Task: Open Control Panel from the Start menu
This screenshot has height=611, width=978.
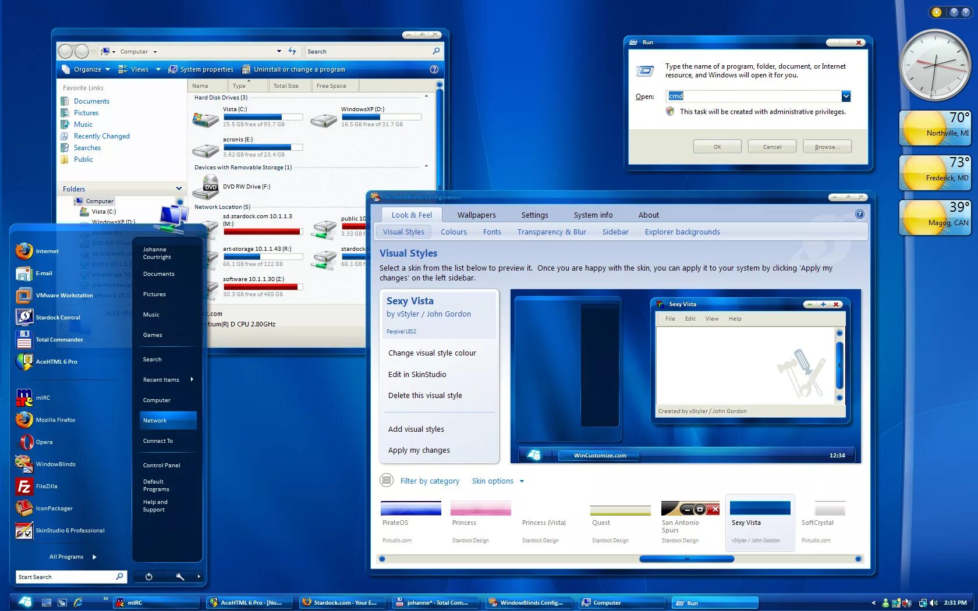Action: [162, 466]
